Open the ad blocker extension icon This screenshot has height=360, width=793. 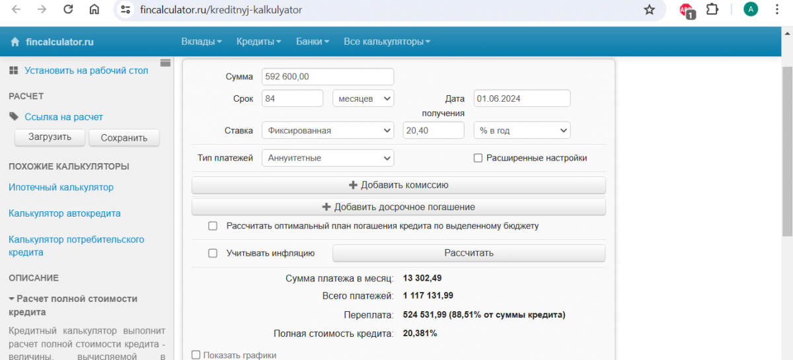click(687, 10)
